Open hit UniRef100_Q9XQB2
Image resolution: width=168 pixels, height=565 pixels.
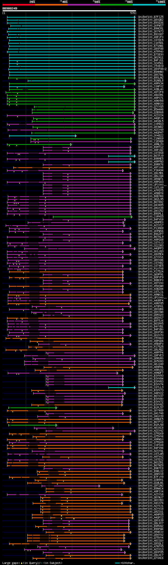coord(151,20)
